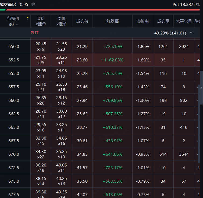
Task: Click the last price 21.29
Action: pos(82,46)
